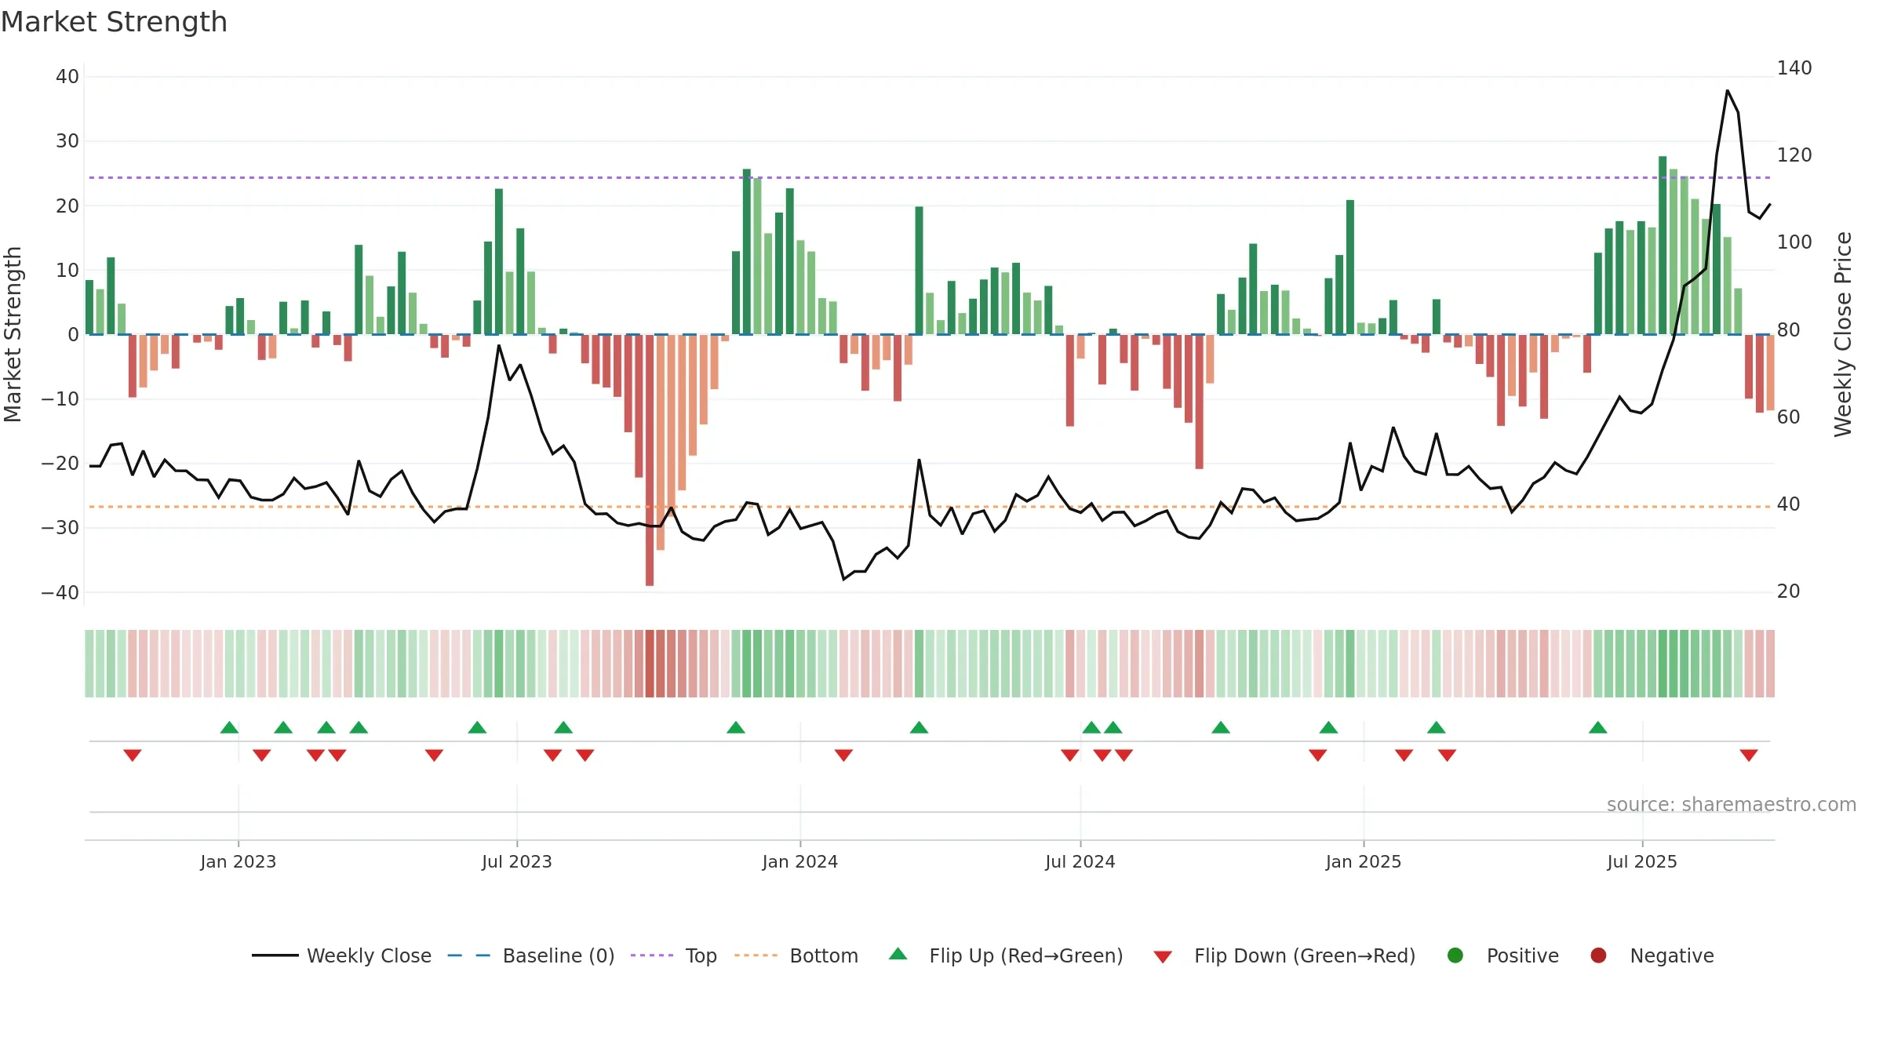Toggle the Positive legend entry

click(1502, 955)
